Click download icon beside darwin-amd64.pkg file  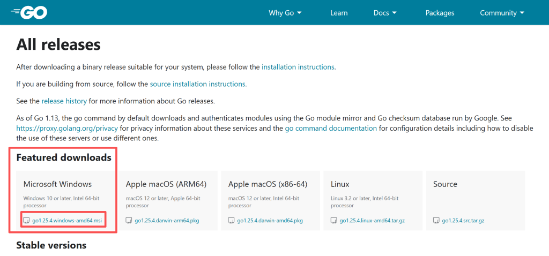(232, 221)
